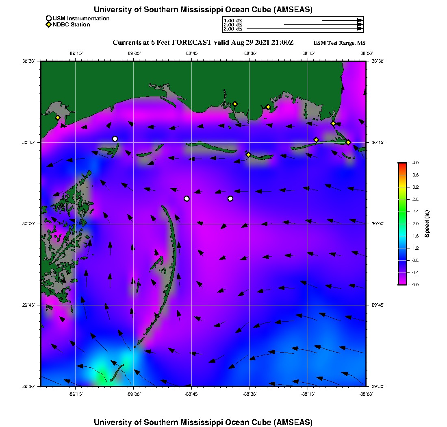Click the 'USM Instrumentation' legend text
Image resolution: width=447 pixels, height=427 pixels.
81,18
